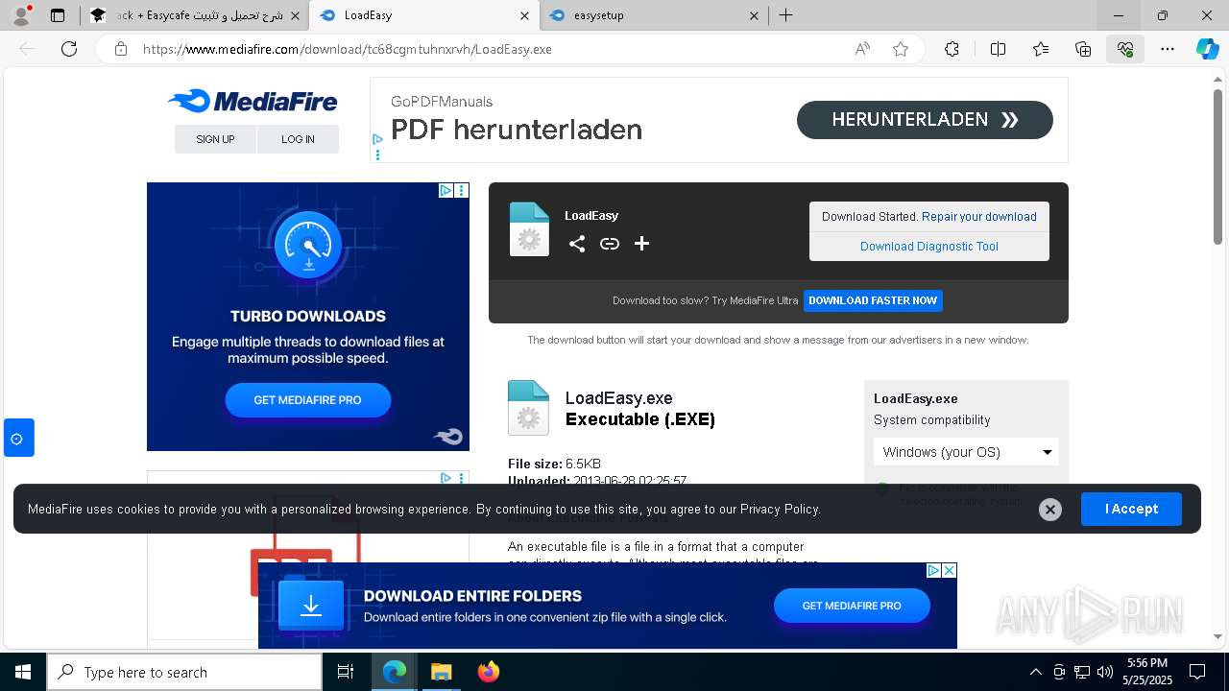Open the Favorites list icon
This screenshot has width=1229, height=691.
click(x=1041, y=49)
